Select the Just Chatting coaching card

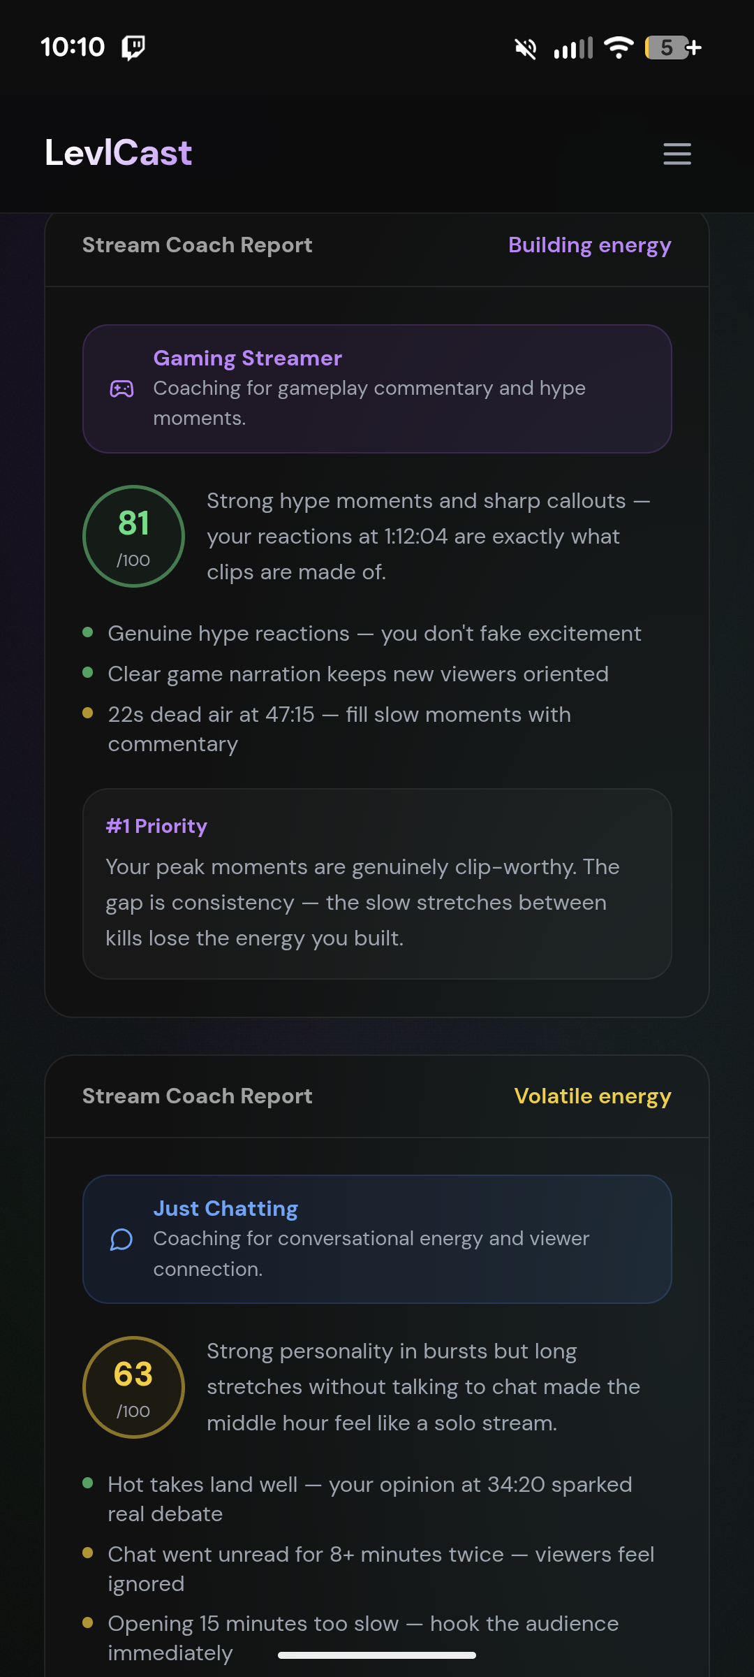click(377, 1239)
